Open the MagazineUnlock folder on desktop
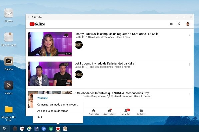Viewport: 199px width, 132px height. click(x=9, y=109)
